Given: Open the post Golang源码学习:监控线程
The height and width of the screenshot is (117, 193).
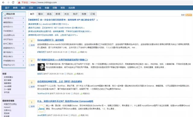Looking at the screenshot, I should 51,40.
